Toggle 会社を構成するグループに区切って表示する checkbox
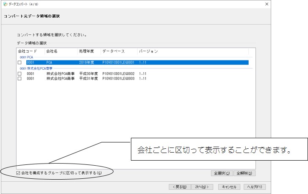The width and height of the screenshot is (308, 194). [18, 173]
